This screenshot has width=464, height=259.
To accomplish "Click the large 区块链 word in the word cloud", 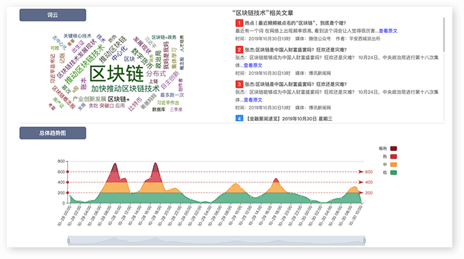I will tap(117, 74).
